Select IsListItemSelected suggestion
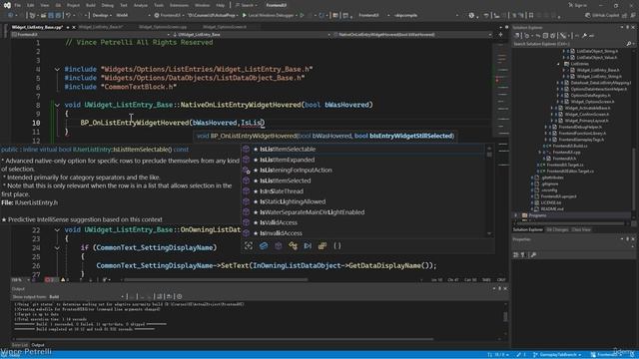The width and height of the screenshot is (639, 359). coord(362,180)
